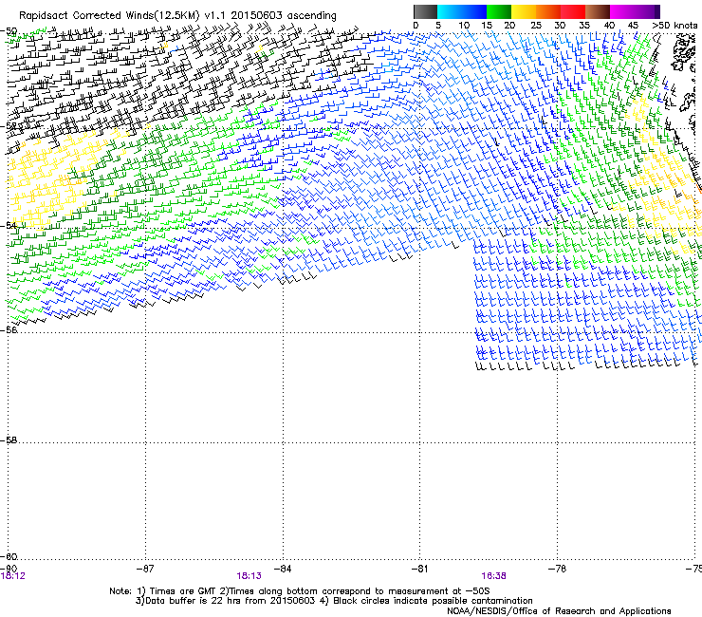702x617 pixels.
Task: Click the purple '18:12' time label
Action: coord(13,576)
